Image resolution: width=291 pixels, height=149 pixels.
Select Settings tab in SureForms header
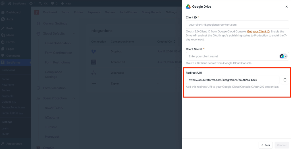pos(171,12)
